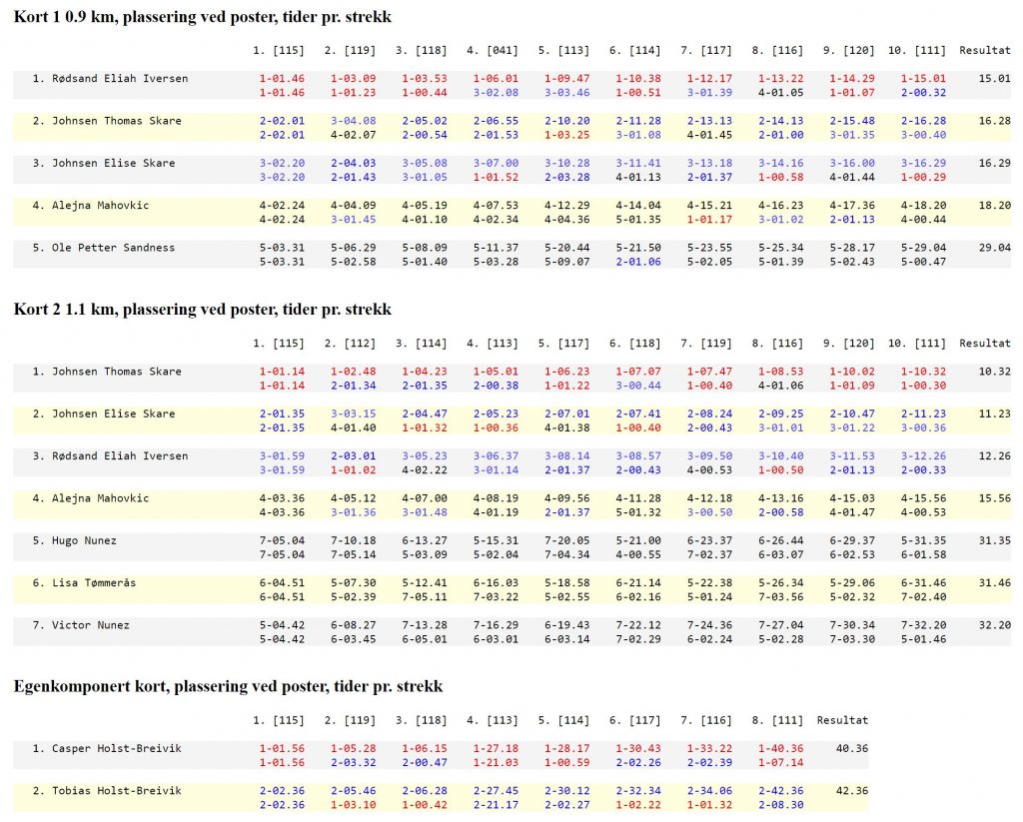This screenshot has width=1023, height=822.
Task: Select Lisa Tømmerås row name
Action: tap(93, 583)
